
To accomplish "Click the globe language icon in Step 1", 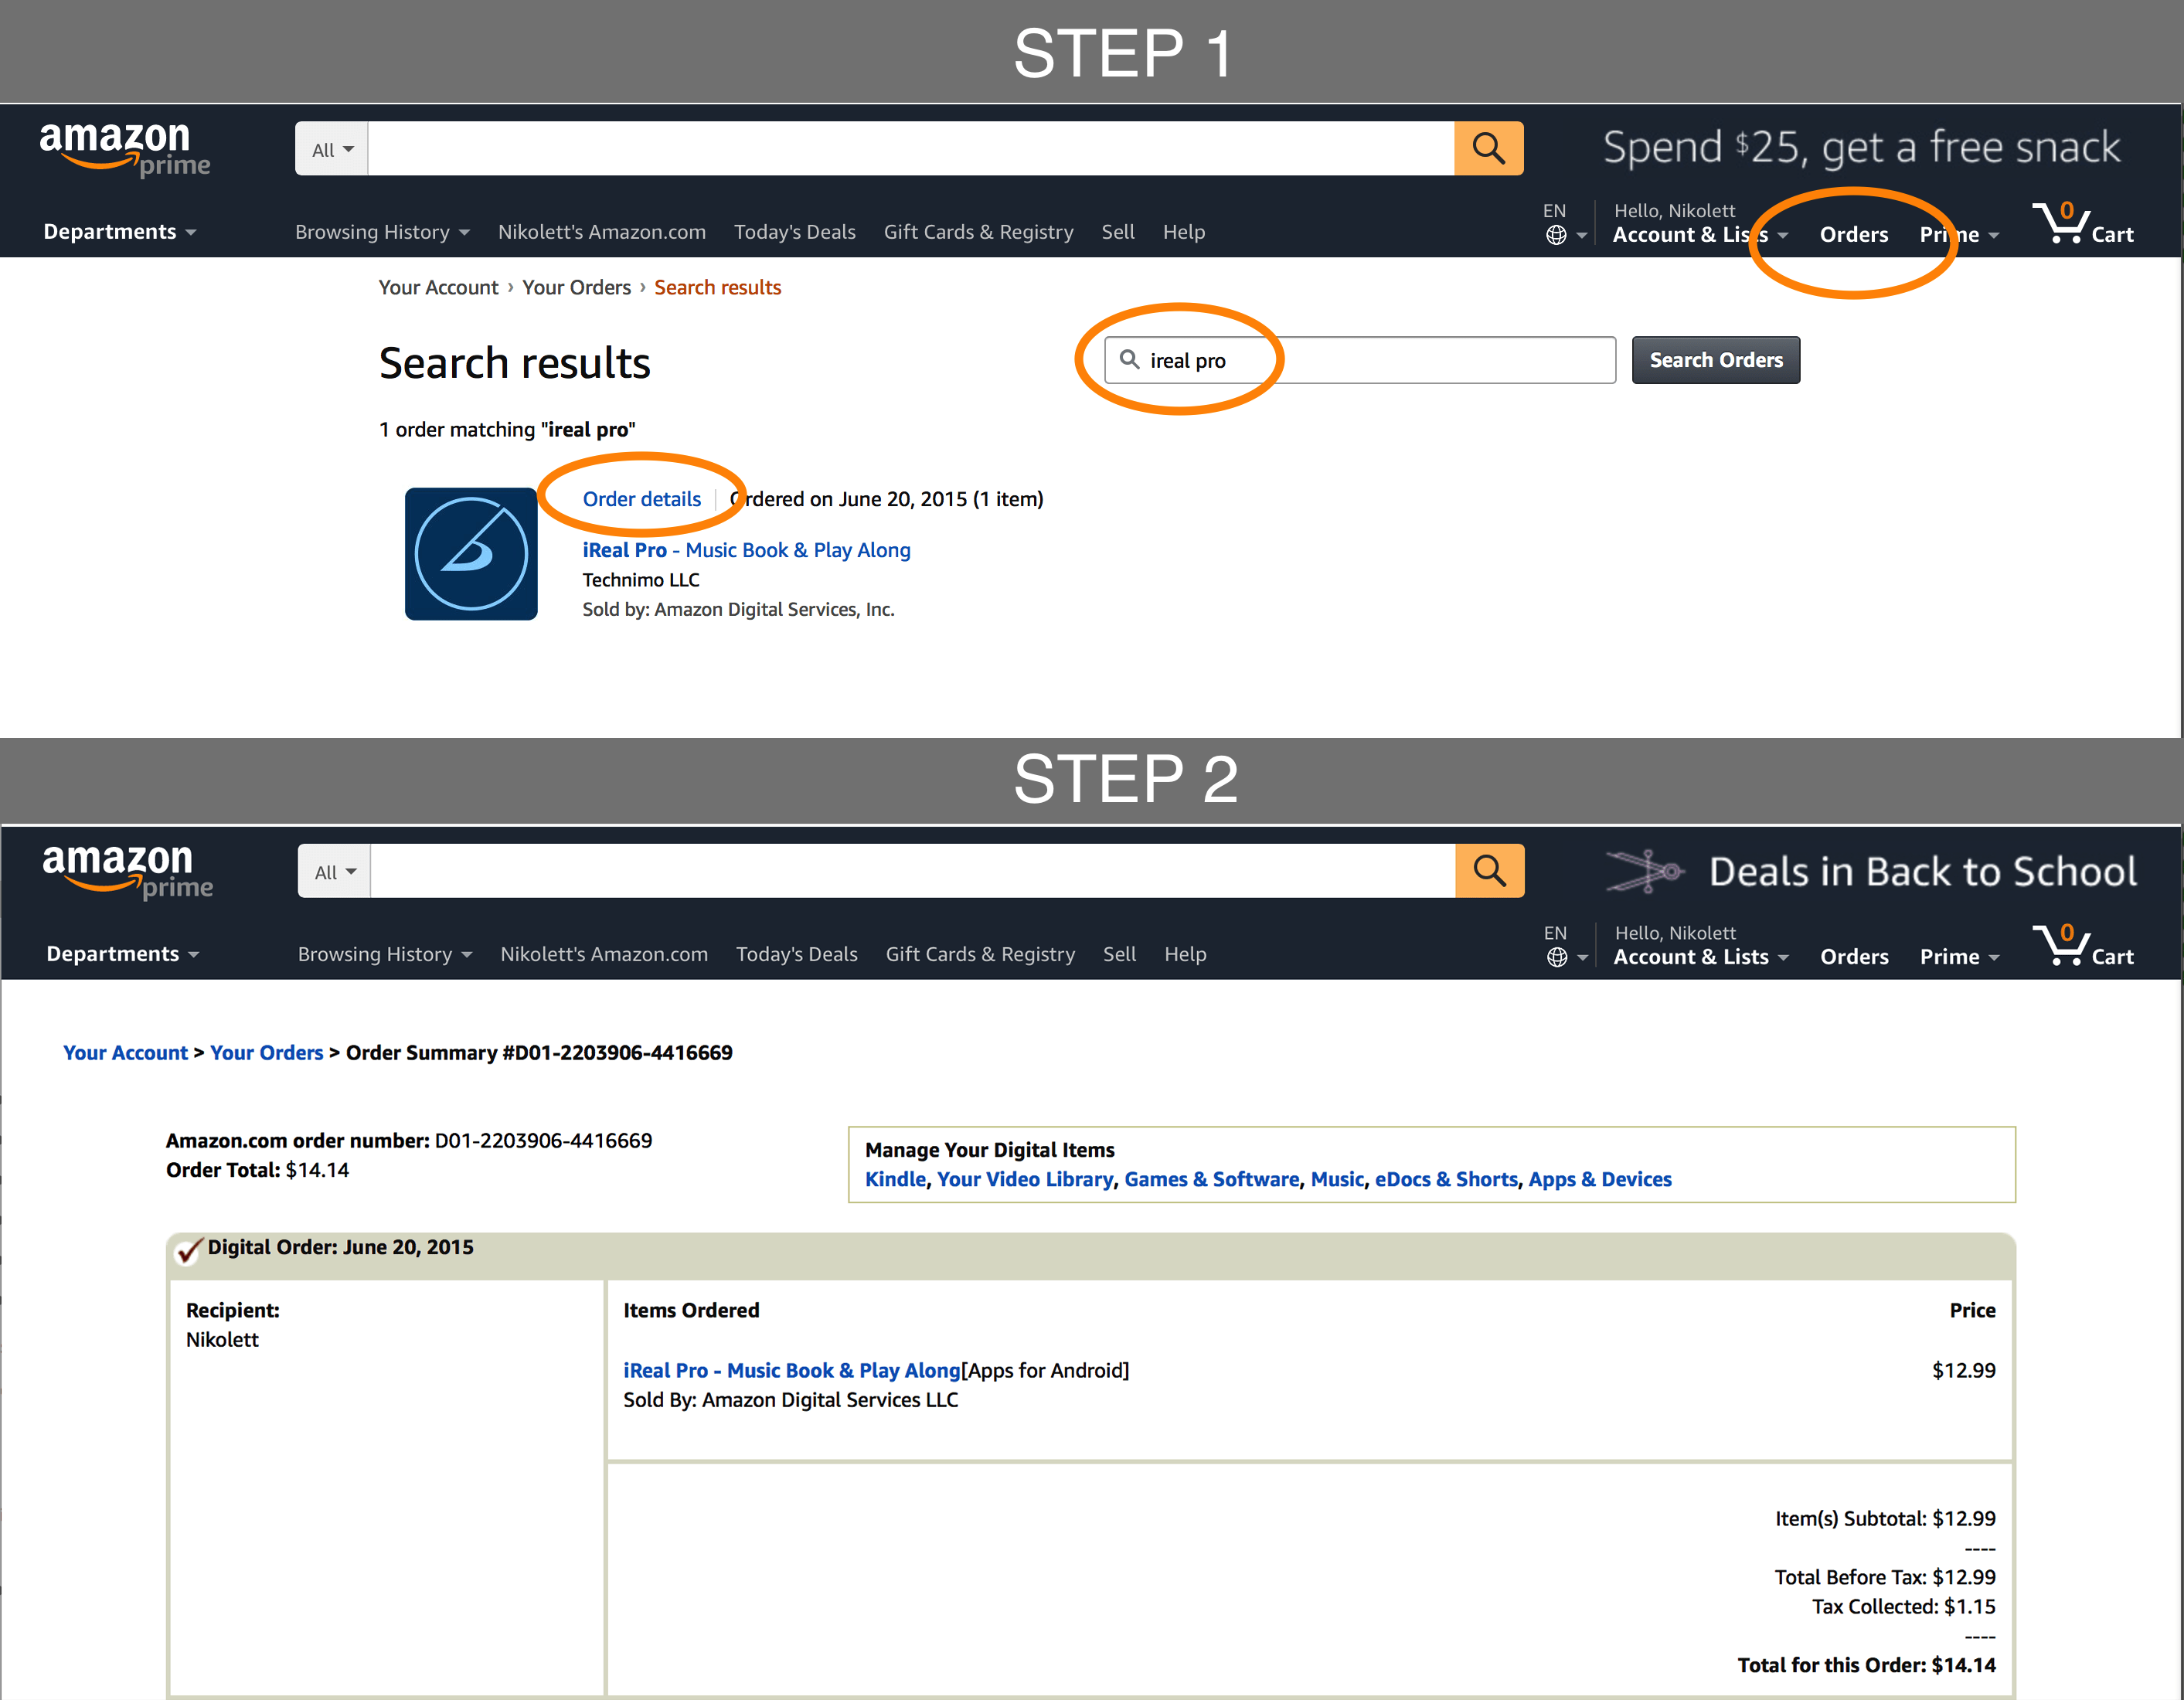I will click(x=1556, y=235).
